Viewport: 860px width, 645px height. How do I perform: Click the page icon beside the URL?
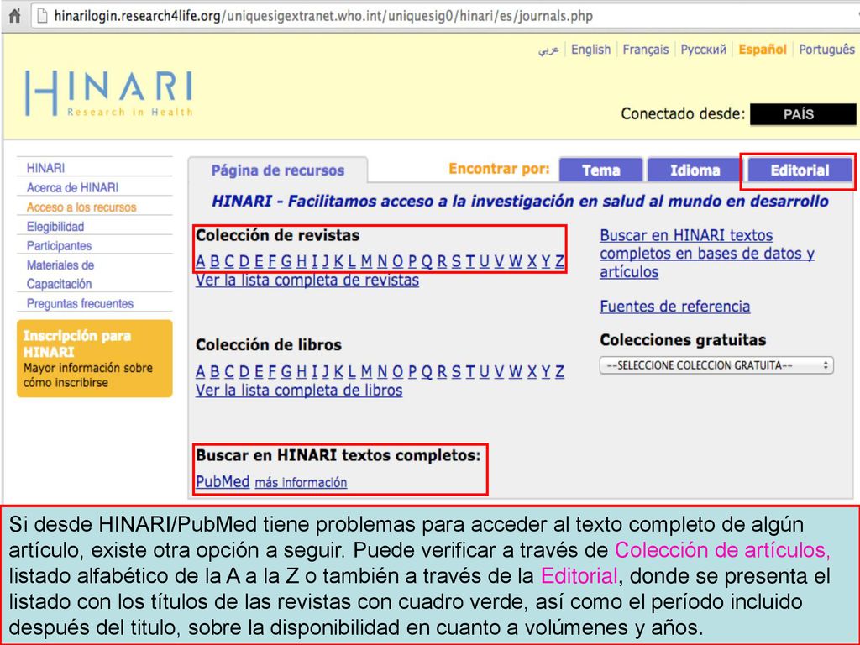click(x=42, y=16)
